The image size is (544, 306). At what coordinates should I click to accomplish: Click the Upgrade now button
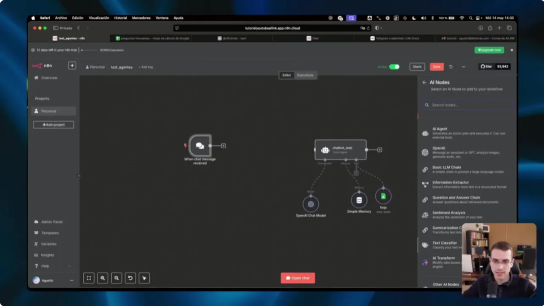pyautogui.click(x=489, y=50)
